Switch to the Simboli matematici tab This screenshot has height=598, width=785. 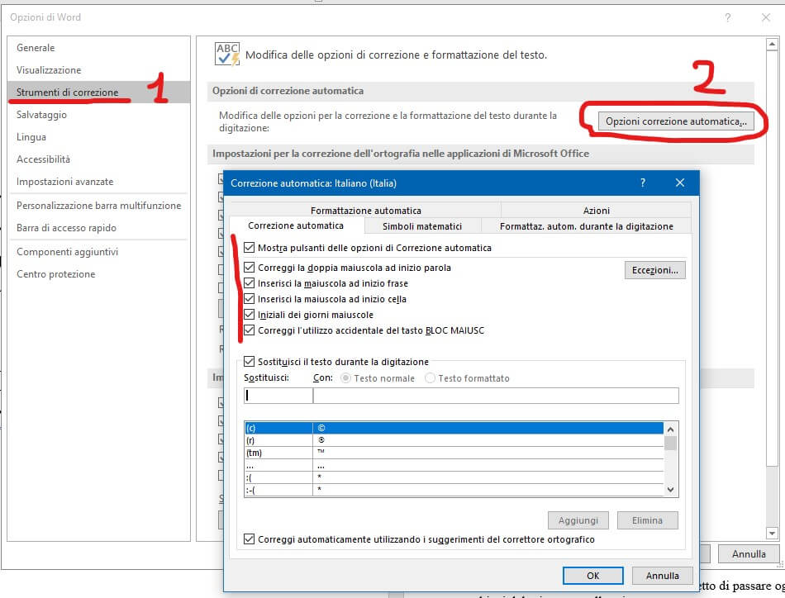coord(421,226)
